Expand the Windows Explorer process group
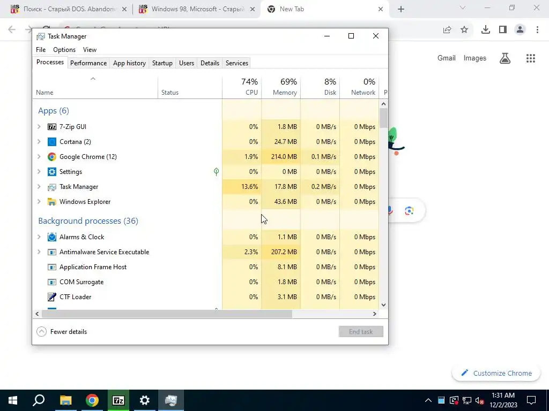This screenshot has height=411, width=549. point(39,202)
